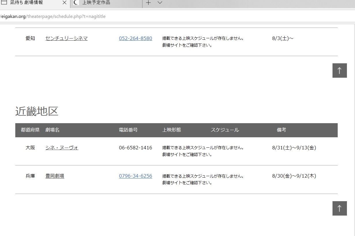Click the 近畿地区 section heading

[x=37, y=111]
